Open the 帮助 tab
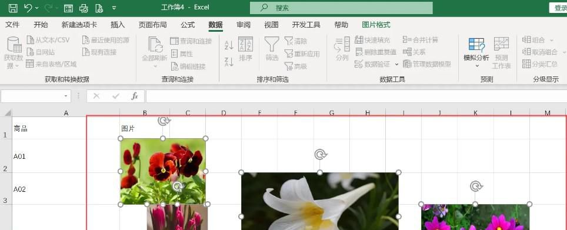This screenshot has width=567, height=230. [341, 25]
